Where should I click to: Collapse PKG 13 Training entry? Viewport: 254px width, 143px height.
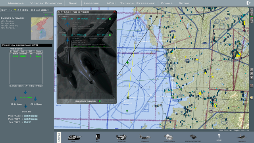(61, 35)
